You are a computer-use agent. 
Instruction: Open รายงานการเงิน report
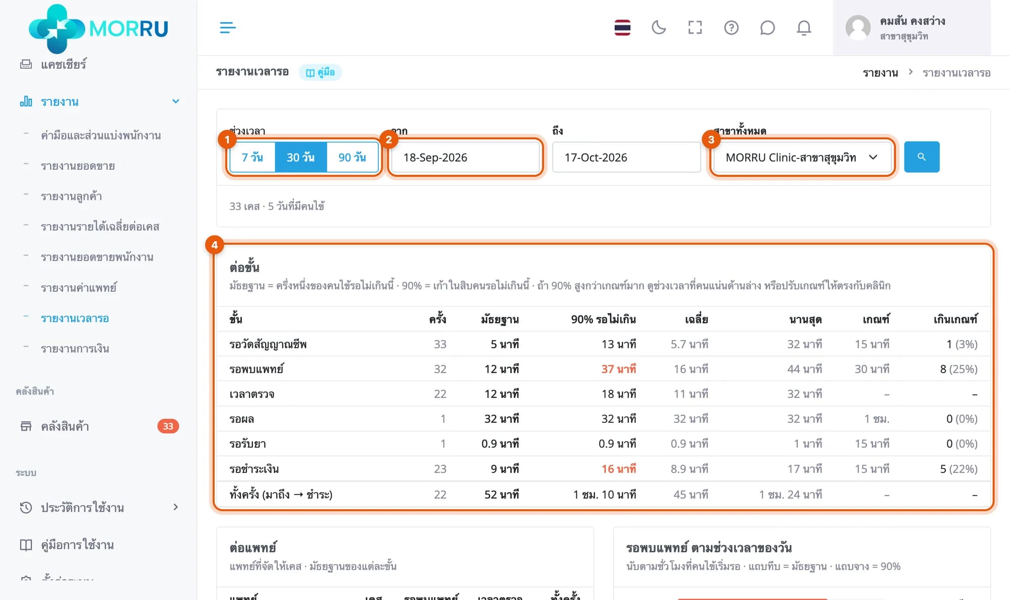click(75, 348)
